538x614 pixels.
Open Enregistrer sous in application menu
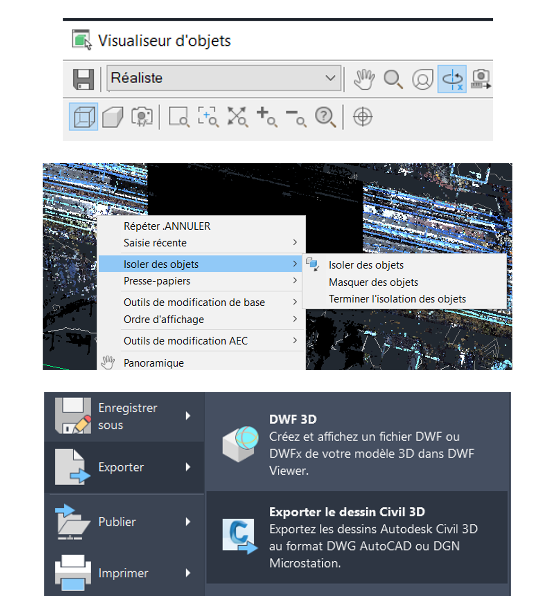pyautogui.click(x=124, y=416)
